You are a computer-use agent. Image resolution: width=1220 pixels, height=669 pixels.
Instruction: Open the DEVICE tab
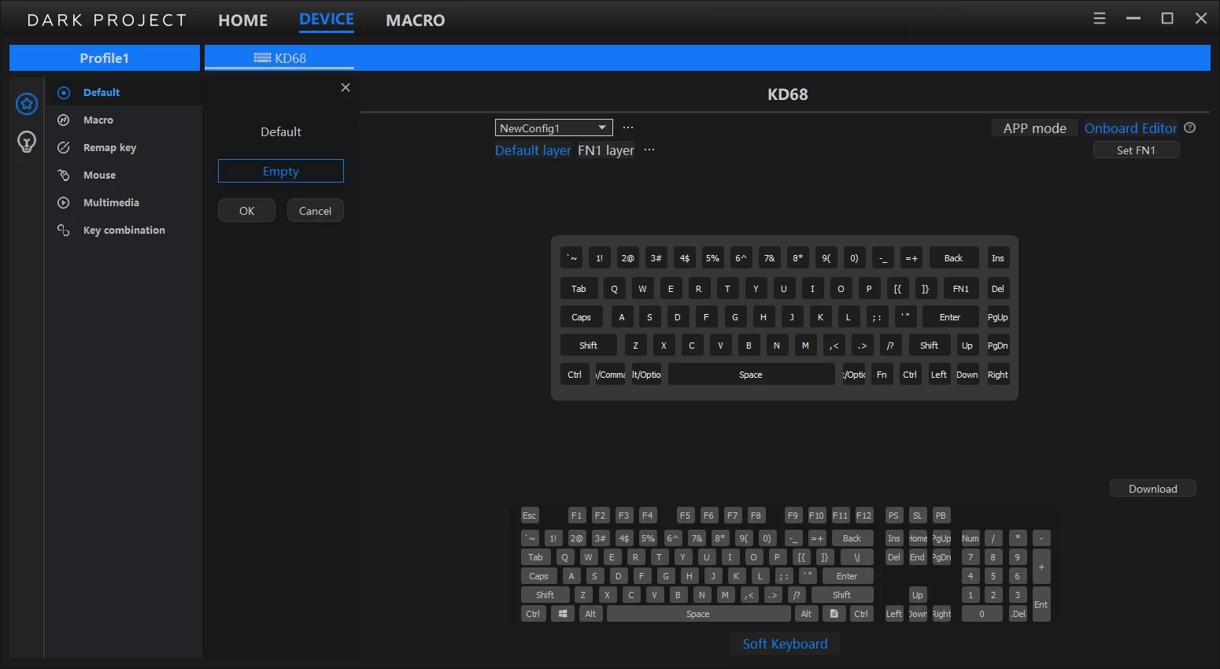[327, 19]
